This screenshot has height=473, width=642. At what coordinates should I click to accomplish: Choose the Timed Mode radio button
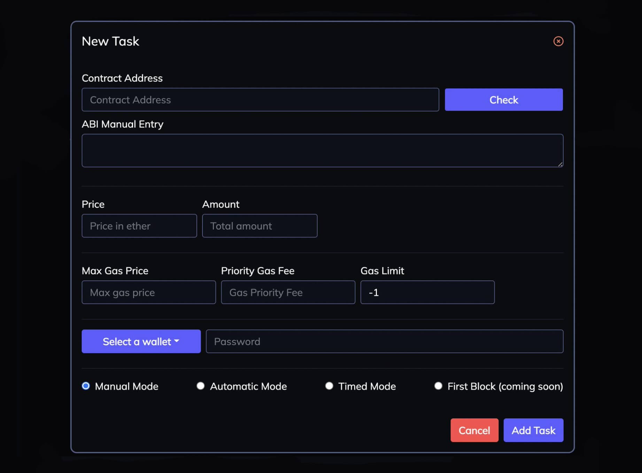pos(329,386)
